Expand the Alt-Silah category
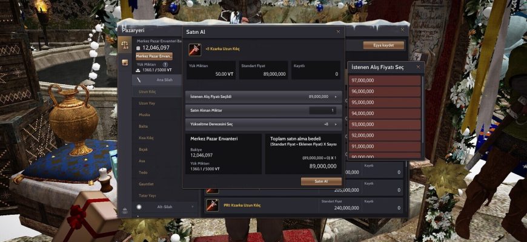 click(x=165, y=207)
